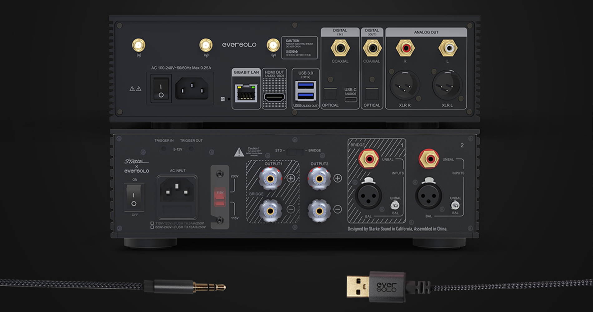This screenshot has width=593, height=312.
Task: Click the red analog out R jack
Action: [405, 48]
